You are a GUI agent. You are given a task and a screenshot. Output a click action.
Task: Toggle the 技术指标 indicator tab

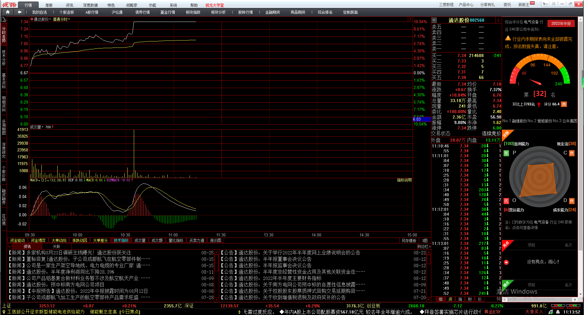pos(121,240)
